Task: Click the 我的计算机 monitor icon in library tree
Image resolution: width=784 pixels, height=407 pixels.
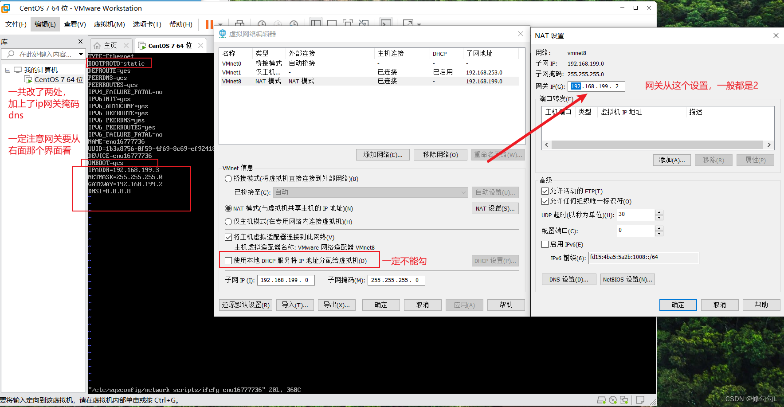Action: (18, 70)
